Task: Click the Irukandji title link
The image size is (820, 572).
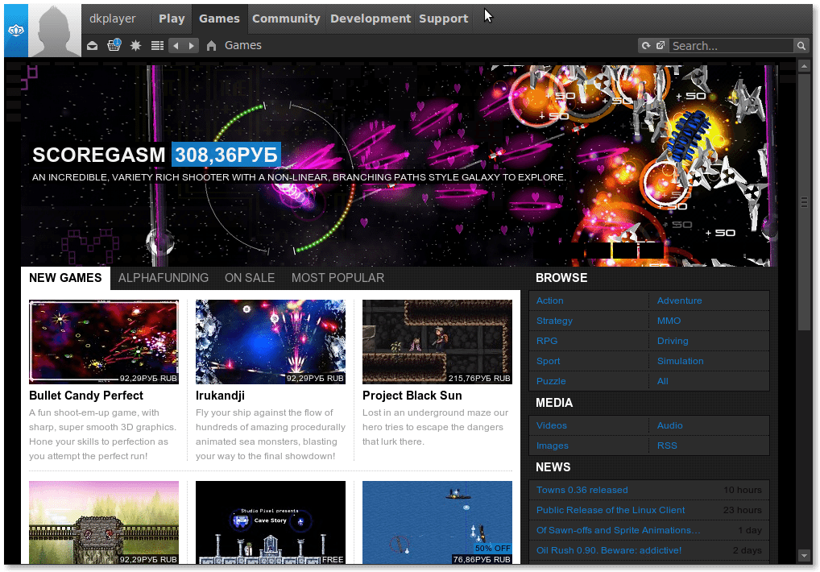Action: 220,396
